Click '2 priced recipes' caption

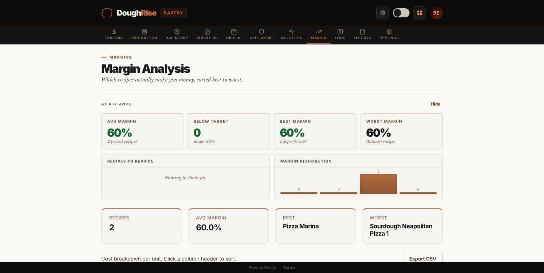(x=122, y=141)
